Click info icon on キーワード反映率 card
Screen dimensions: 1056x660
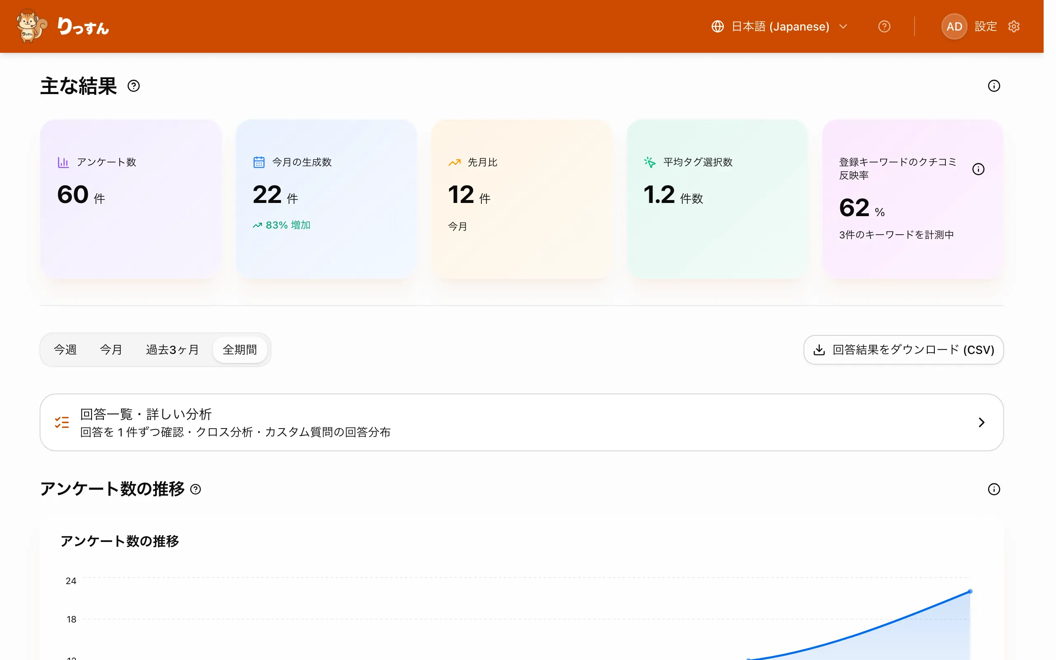[978, 169]
